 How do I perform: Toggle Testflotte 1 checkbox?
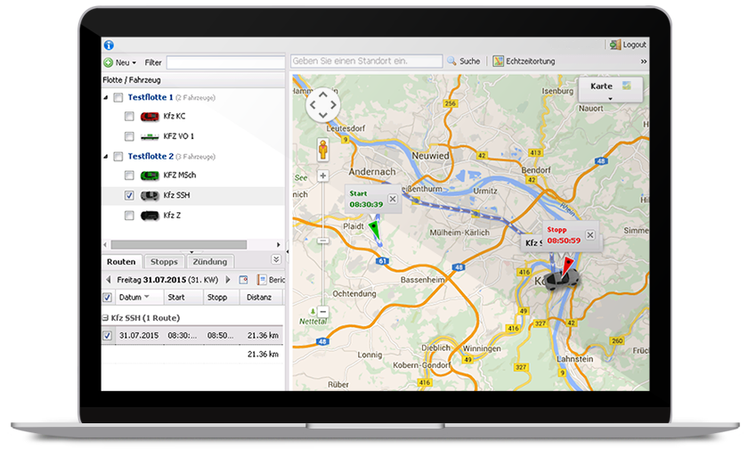click(118, 98)
